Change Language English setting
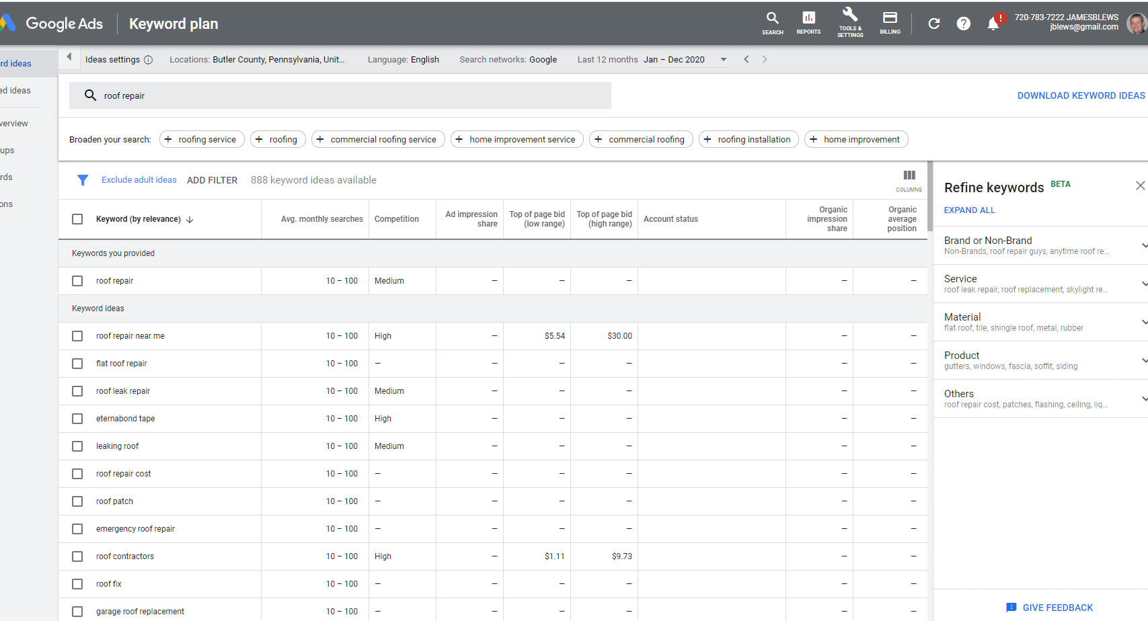Image resolution: width=1148 pixels, height=621 pixels. [404, 60]
